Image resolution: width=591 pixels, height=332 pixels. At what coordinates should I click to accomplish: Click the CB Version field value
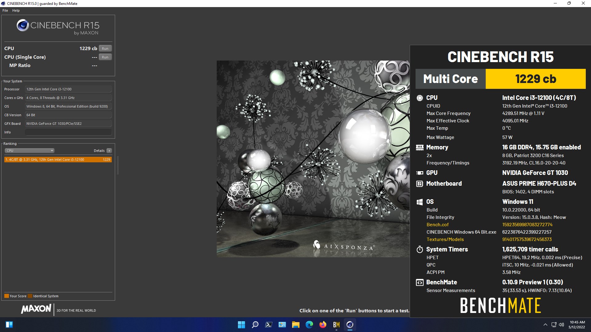pyautogui.click(x=68, y=115)
